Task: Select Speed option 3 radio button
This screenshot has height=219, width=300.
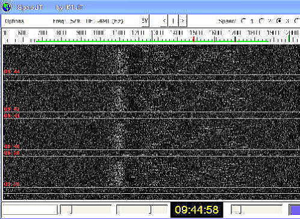Action: point(279,20)
